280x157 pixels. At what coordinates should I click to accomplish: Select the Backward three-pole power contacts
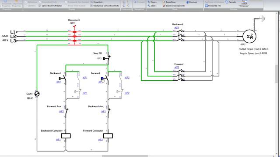[179, 35]
